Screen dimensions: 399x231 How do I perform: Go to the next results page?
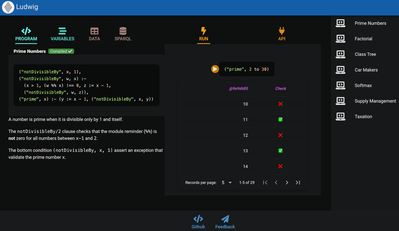point(287,182)
